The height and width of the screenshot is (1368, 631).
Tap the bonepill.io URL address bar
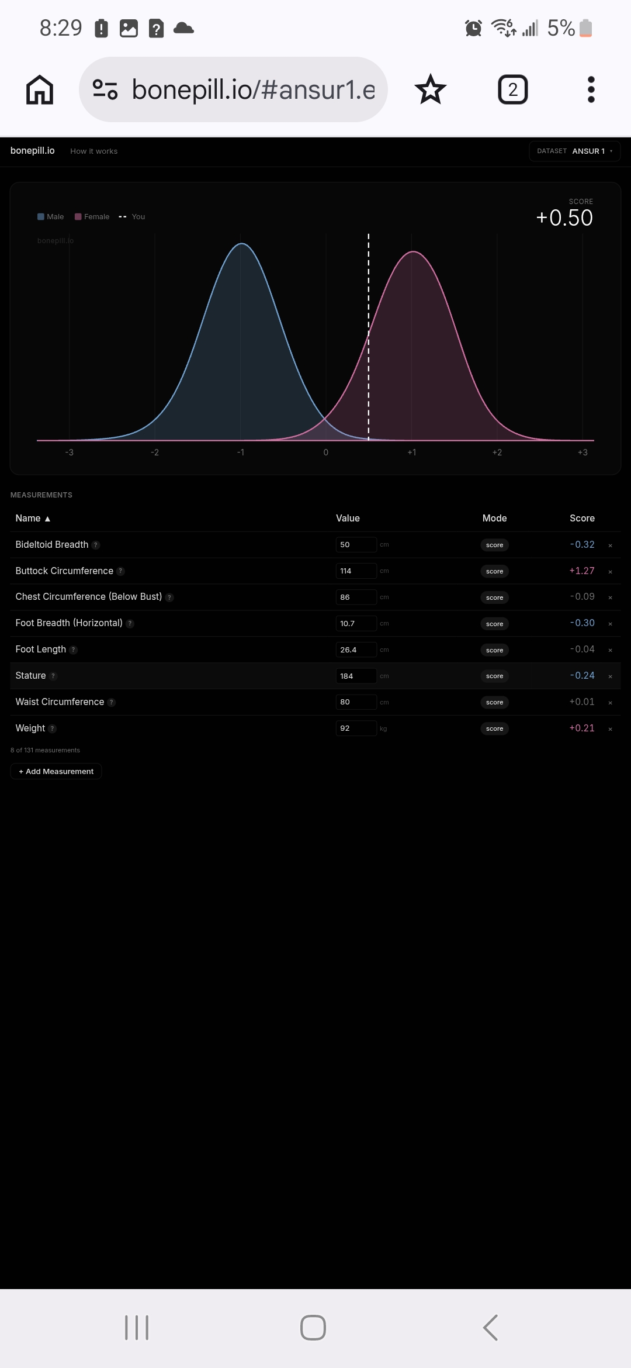point(233,89)
